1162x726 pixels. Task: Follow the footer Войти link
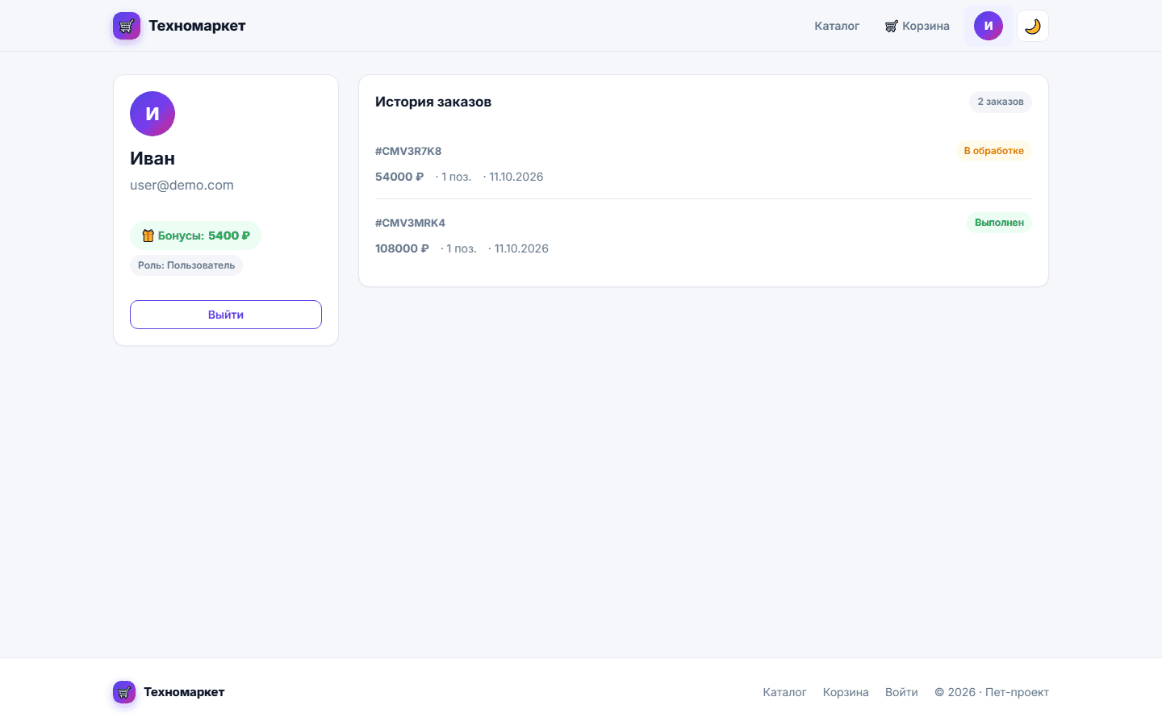(x=901, y=692)
